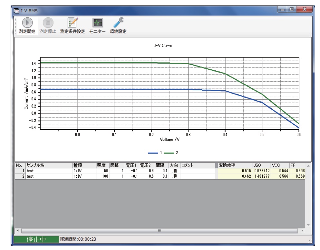Click horizontal scrollbar right arrow

(302, 231)
